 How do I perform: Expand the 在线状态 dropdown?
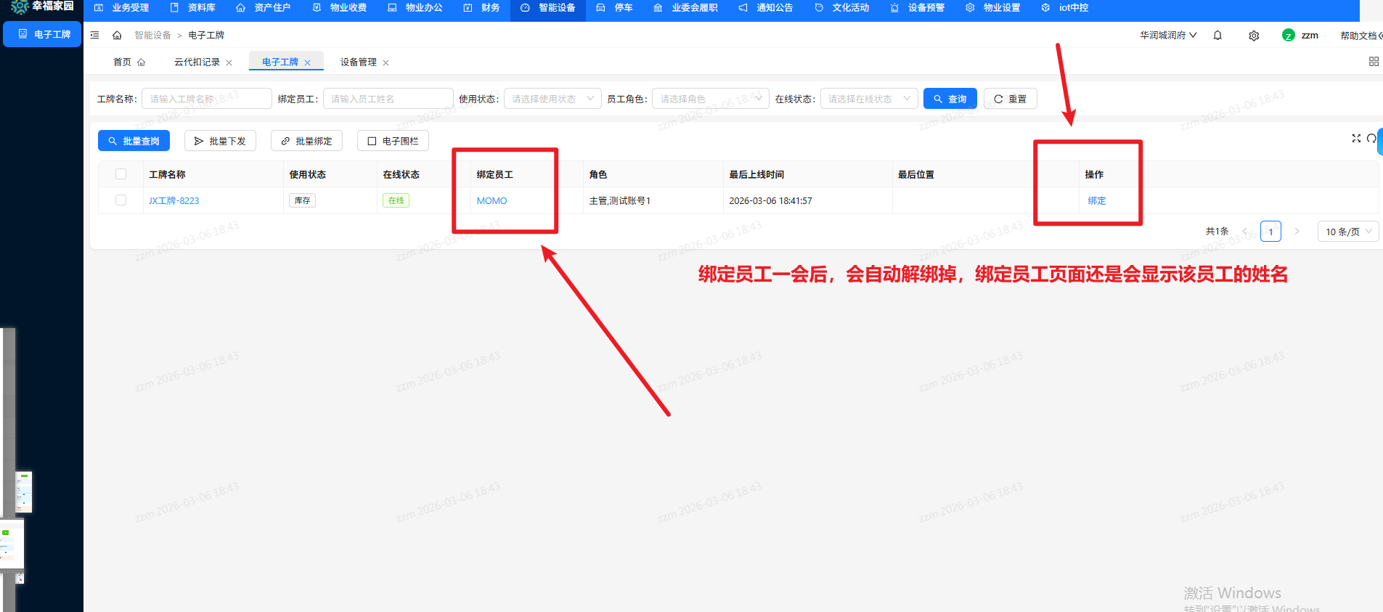868,99
